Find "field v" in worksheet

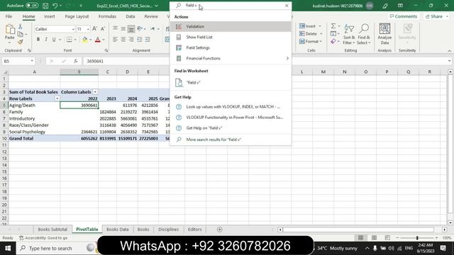[231, 83]
